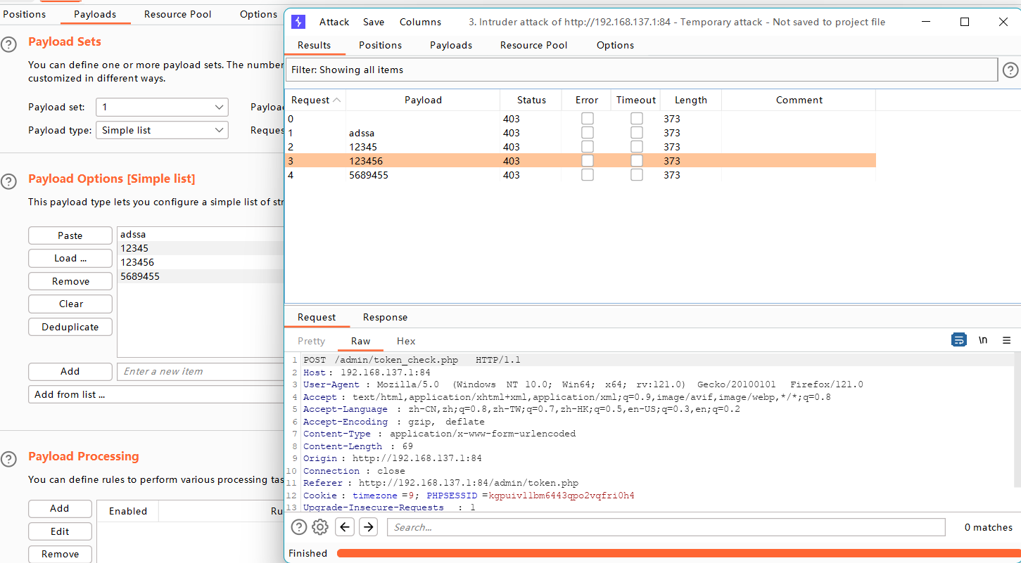Open Resource Pool tab in main Intruder window

[x=178, y=14]
